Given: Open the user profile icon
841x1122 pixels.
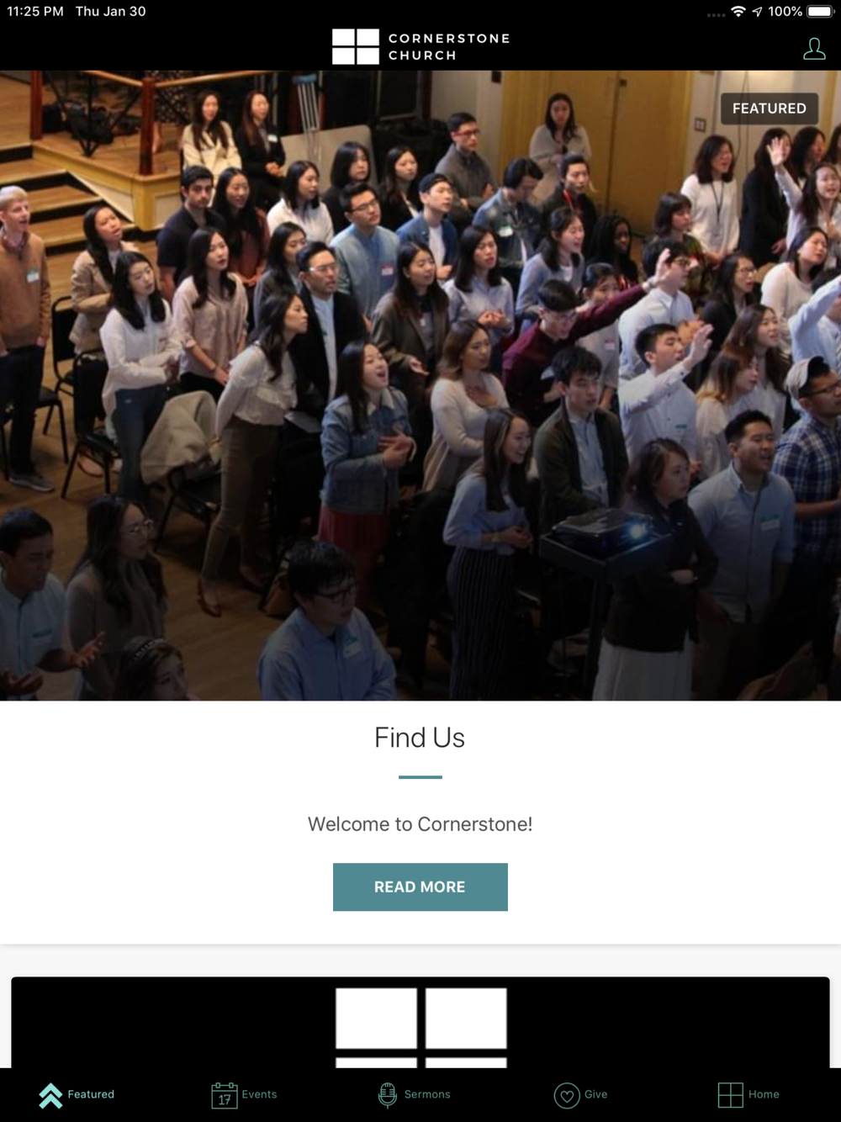Looking at the screenshot, I should tap(813, 49).
